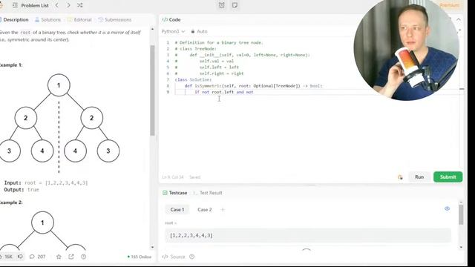Image resolution: width=475 pixels, height=267 pixels.
Task: Click the 'class Solution:' code line
Action: click(193, 79)
